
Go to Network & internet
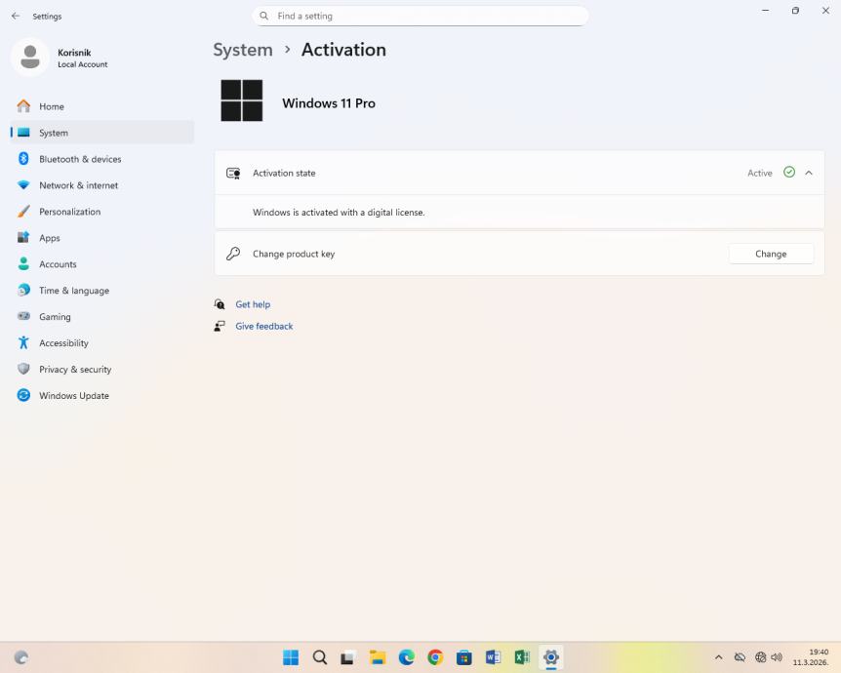point(101,185)
